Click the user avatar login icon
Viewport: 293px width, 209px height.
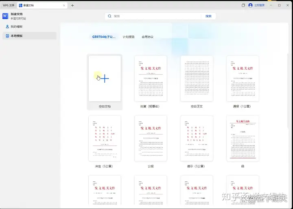pyautogui.click(x=251, y=5)
